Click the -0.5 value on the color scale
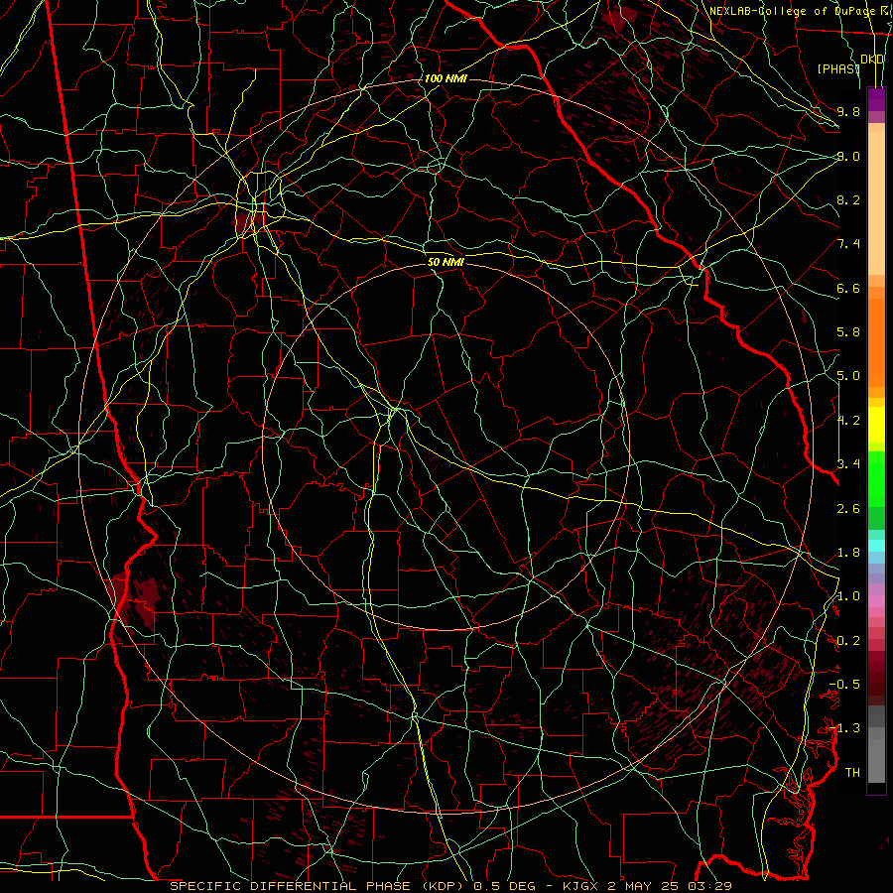 844,685
